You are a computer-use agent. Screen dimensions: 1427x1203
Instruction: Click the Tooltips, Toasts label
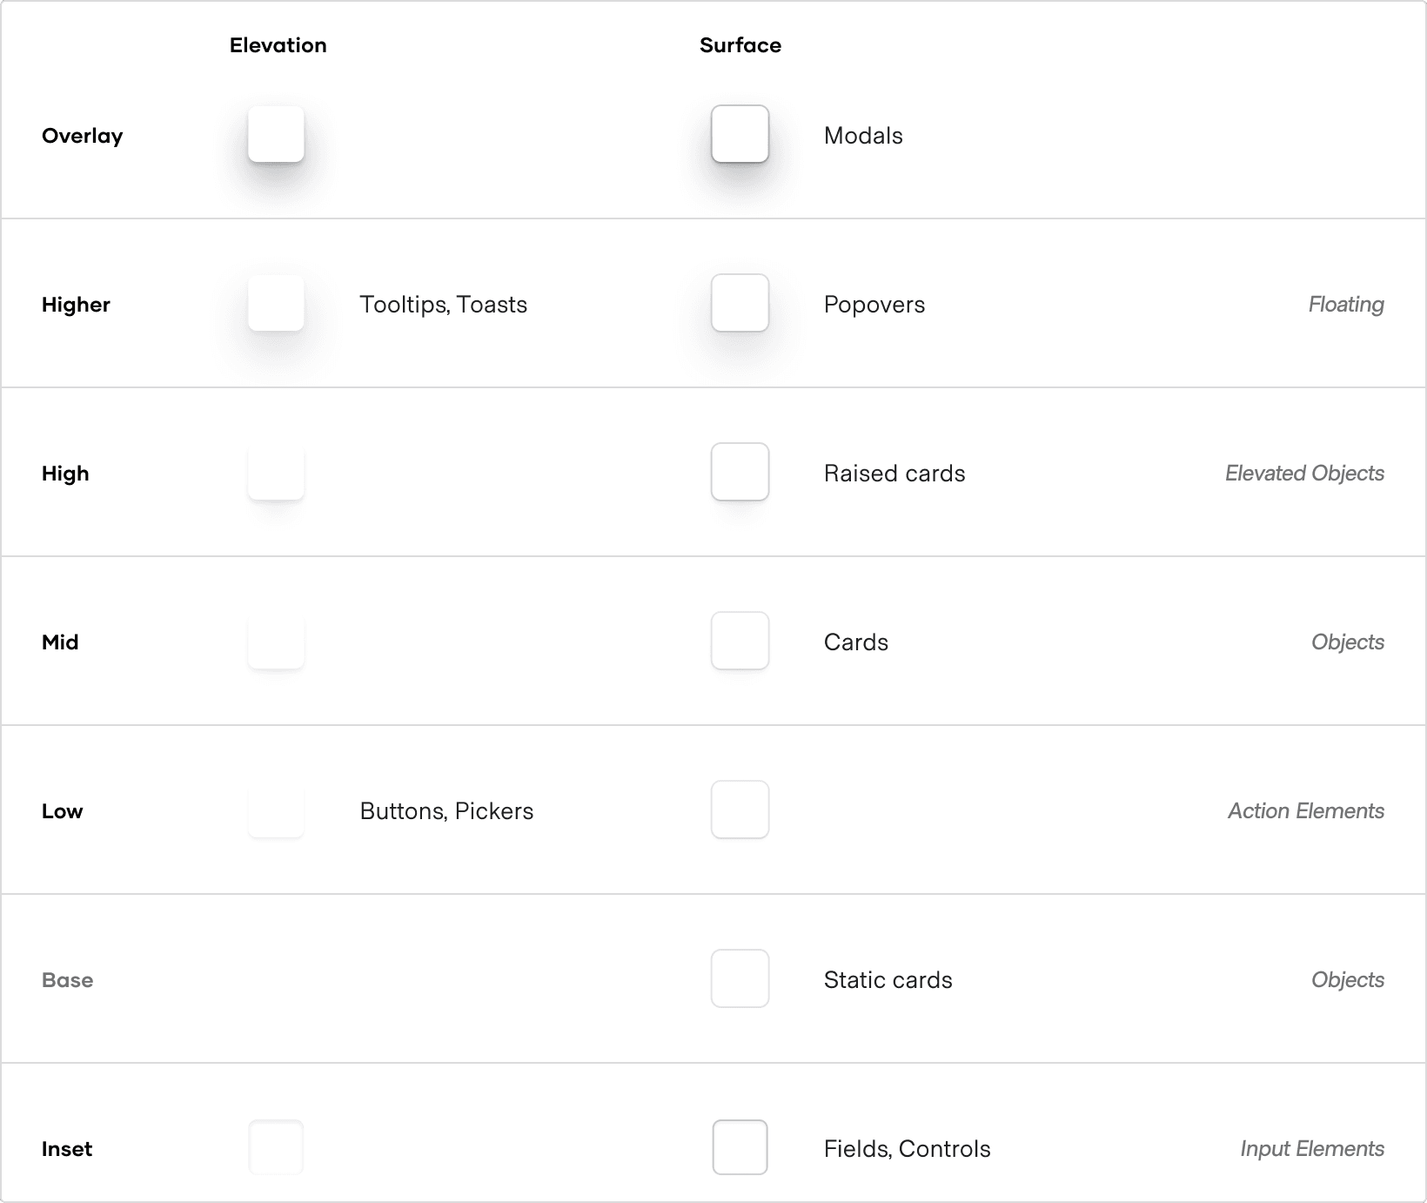click(x=443, y=305)
